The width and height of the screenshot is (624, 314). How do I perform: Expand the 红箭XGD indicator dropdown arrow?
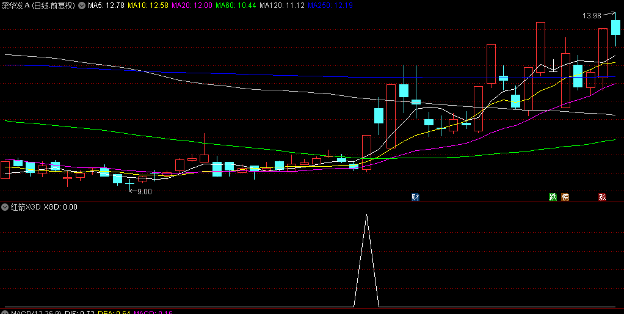click(5, 207)
